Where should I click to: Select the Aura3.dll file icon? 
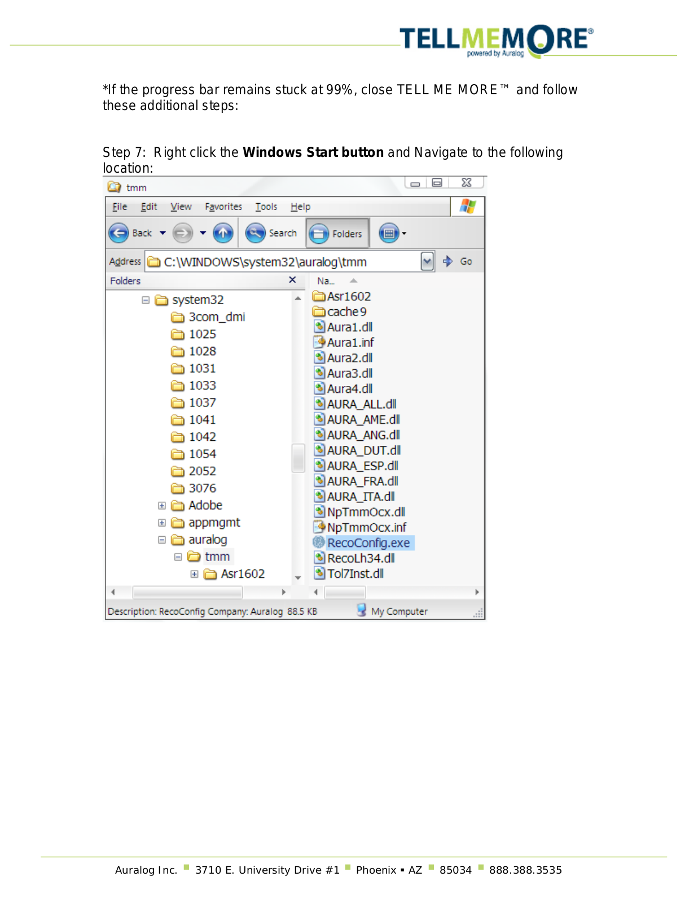pyautogui.click(x=319, y=373)
